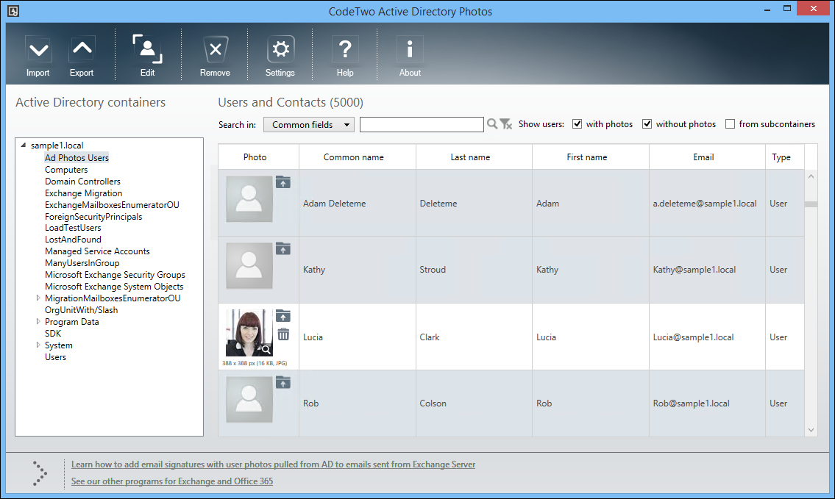Upload a photo for Adam Deleteme
The image size is (835, 499).
click(283, 182)
